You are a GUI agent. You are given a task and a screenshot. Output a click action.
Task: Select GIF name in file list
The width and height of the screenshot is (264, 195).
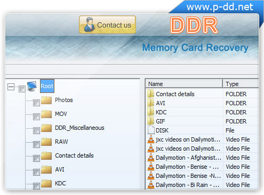tap(161, 121)
